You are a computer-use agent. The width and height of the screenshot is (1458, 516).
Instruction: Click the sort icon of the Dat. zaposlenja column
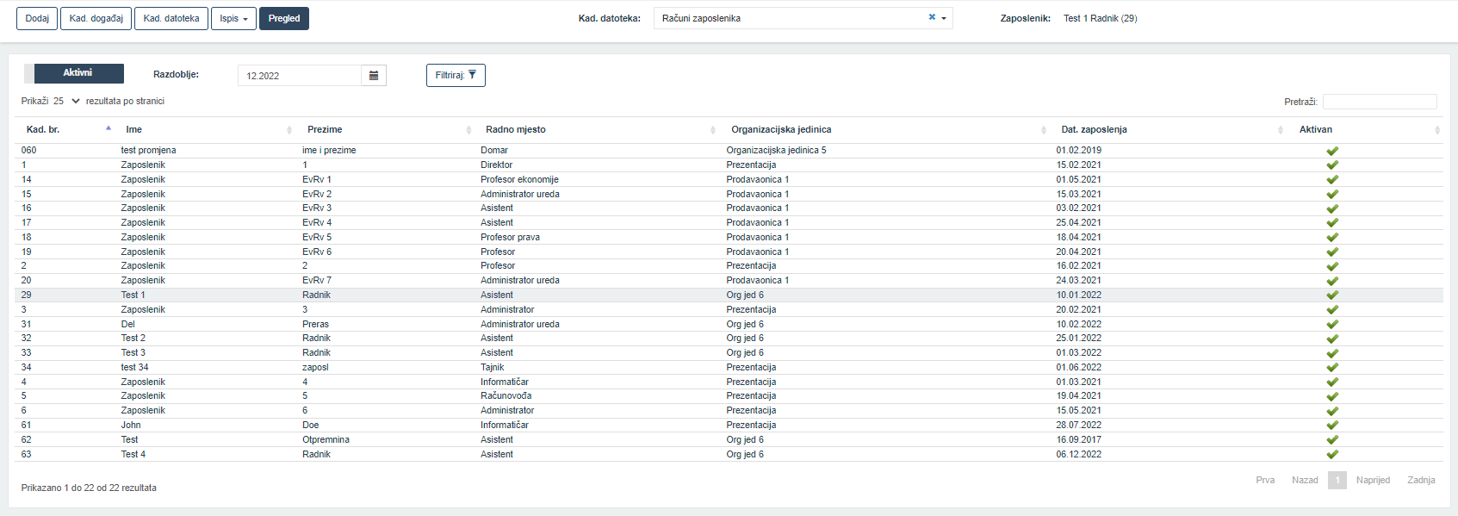(x=1281, y=130)
